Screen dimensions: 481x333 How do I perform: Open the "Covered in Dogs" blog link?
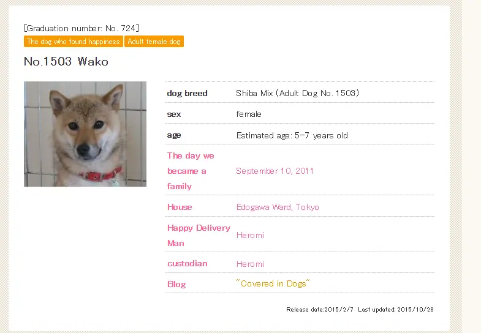pos(273,283)
